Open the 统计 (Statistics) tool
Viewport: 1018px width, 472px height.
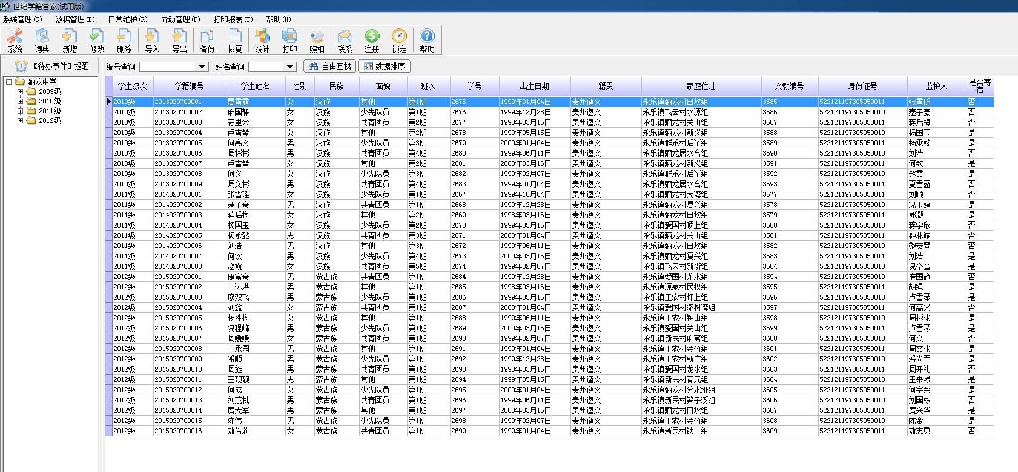(262, 40)
